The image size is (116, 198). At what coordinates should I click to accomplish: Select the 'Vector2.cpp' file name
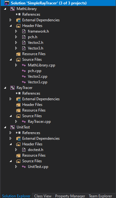[38, 76]
